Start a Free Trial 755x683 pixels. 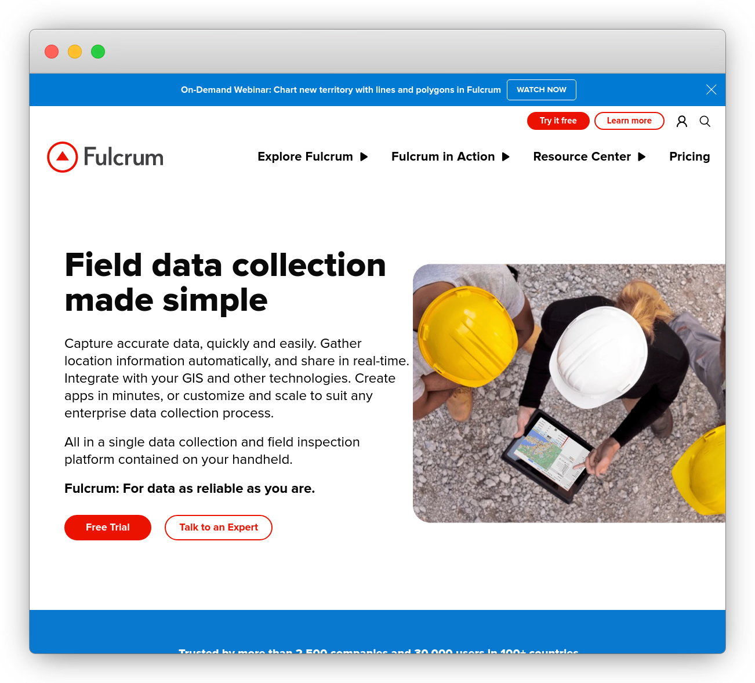tap(107, 527)
